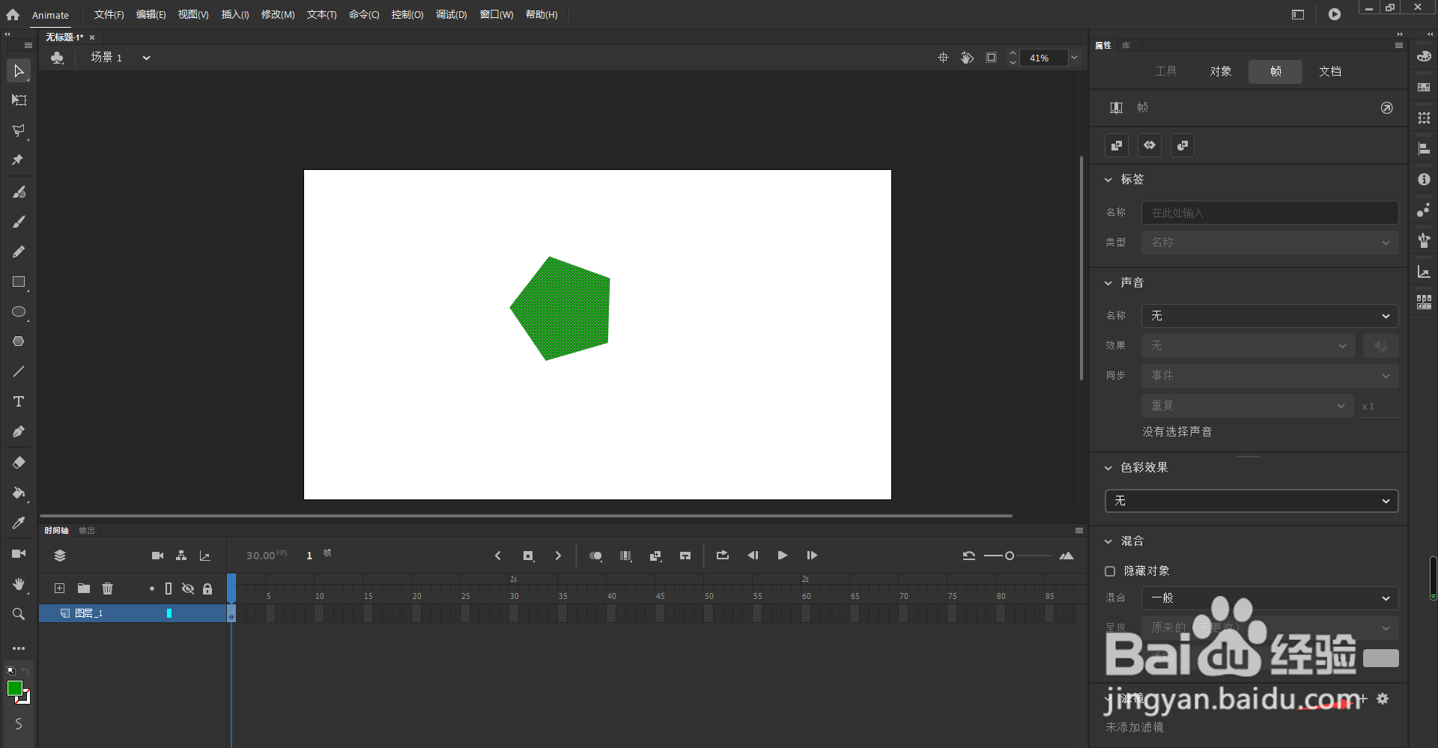Click the new layer icon in timeline

pyautogui.click(x=60, y=589)
